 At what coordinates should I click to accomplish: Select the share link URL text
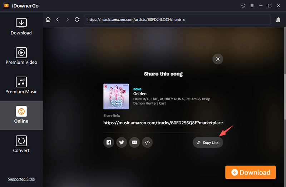pos(163,123)
